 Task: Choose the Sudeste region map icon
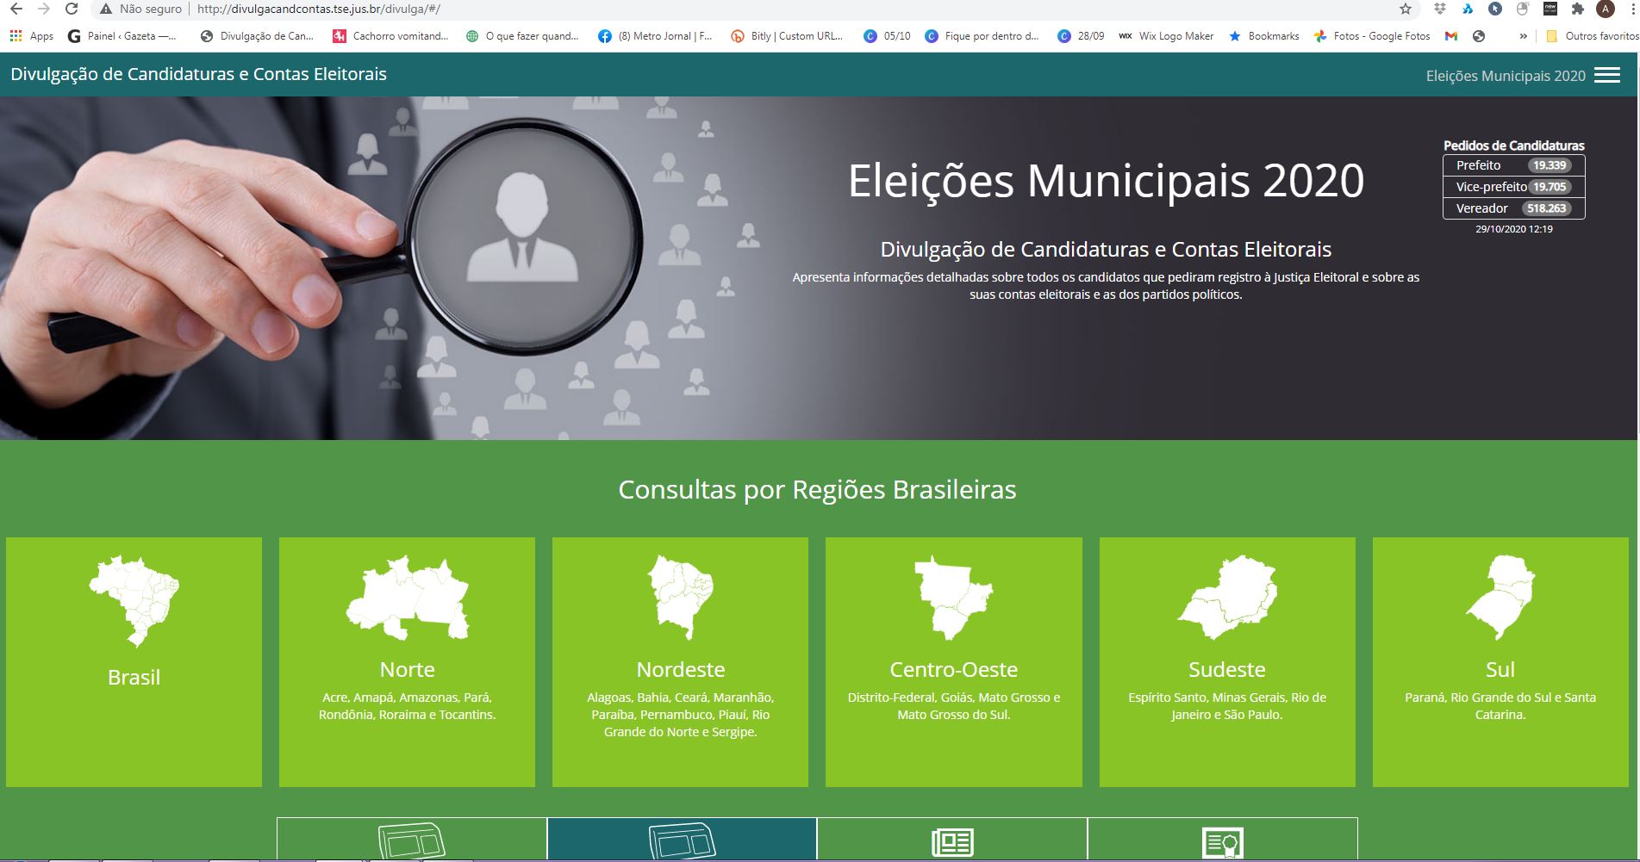[1227, 598]
